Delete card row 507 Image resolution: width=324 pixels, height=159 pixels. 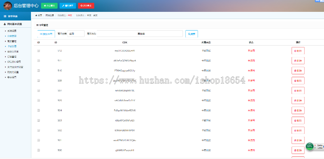click(x=298, y=90)
